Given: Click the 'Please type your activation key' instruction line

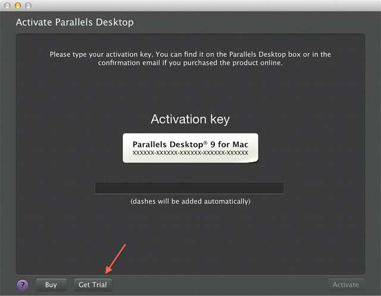Looking at the screenshot, I should point(190,54).
